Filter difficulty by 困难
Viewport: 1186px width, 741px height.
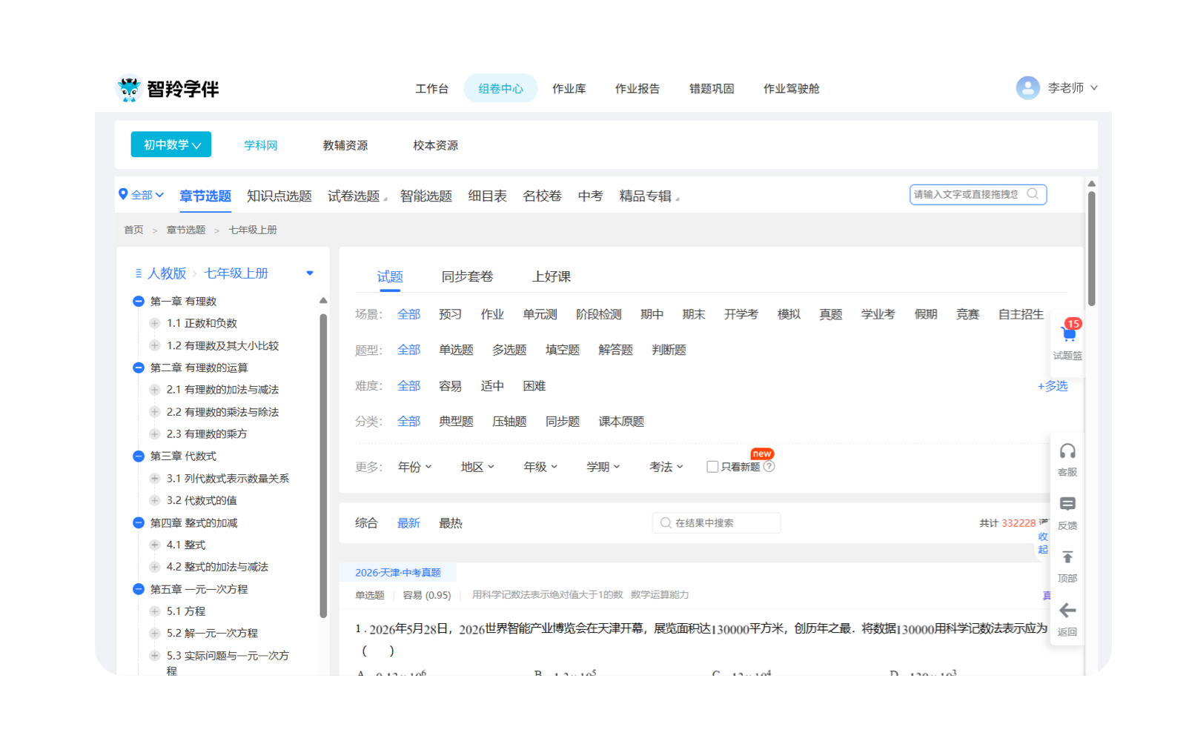[534, 386]
